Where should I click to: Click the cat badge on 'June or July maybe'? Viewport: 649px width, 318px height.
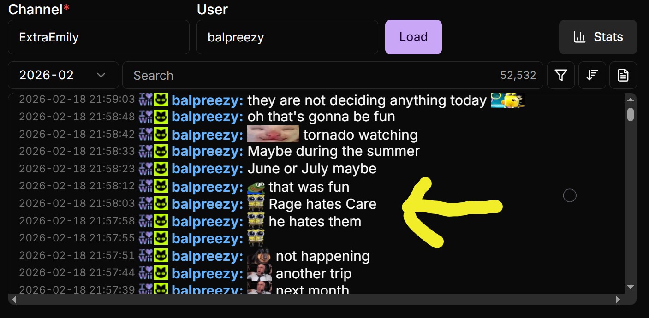[x=161, y=169]
